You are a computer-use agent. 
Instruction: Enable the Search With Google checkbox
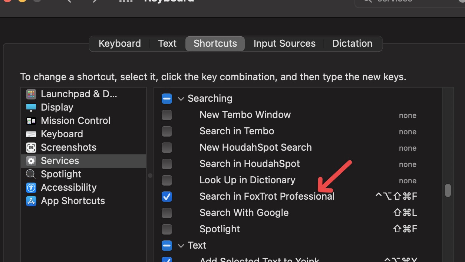click(167, 213)
